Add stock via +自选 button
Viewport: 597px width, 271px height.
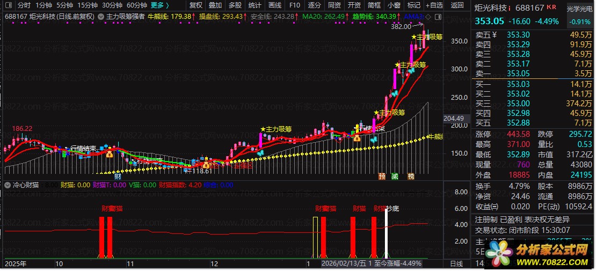click(x=434, y=5)
